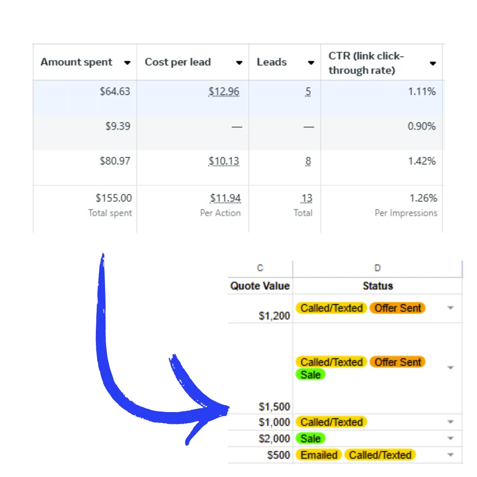The width and height of the screenshot is (477, 477).
Task: Click the Emailed status chip
Action: (318, 455)
